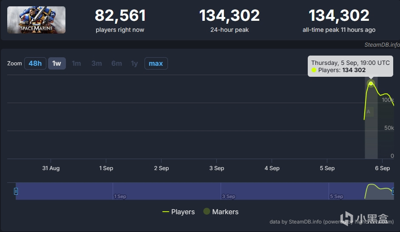This screenshot has height=232, width=400.
Task: Click the '6 Sep' axis label
Action: point(383,168)
